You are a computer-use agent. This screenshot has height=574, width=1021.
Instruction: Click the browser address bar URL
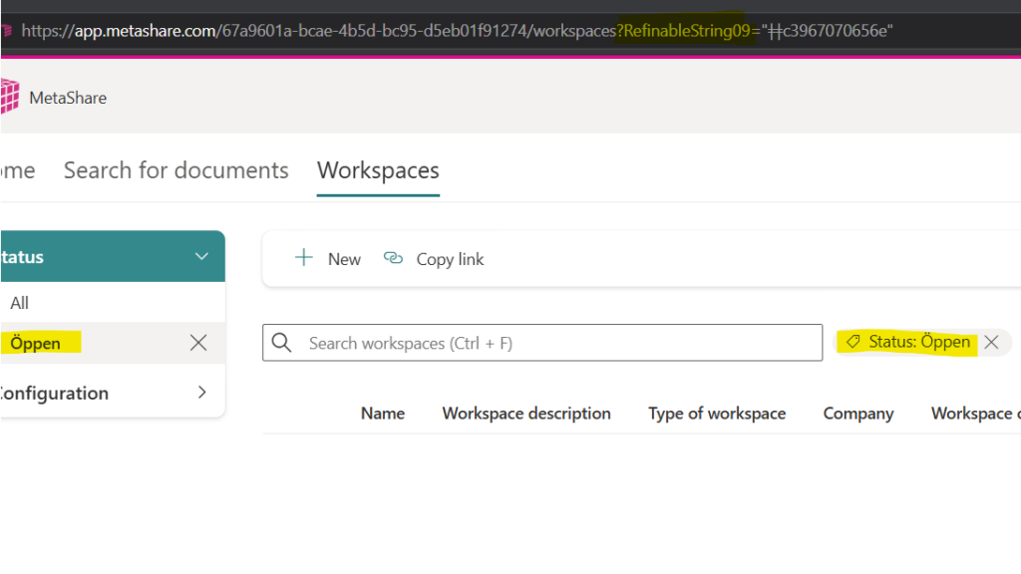[457, 31]
